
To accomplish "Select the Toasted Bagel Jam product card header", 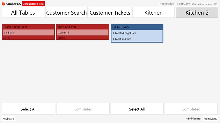I will click(28, 27).
